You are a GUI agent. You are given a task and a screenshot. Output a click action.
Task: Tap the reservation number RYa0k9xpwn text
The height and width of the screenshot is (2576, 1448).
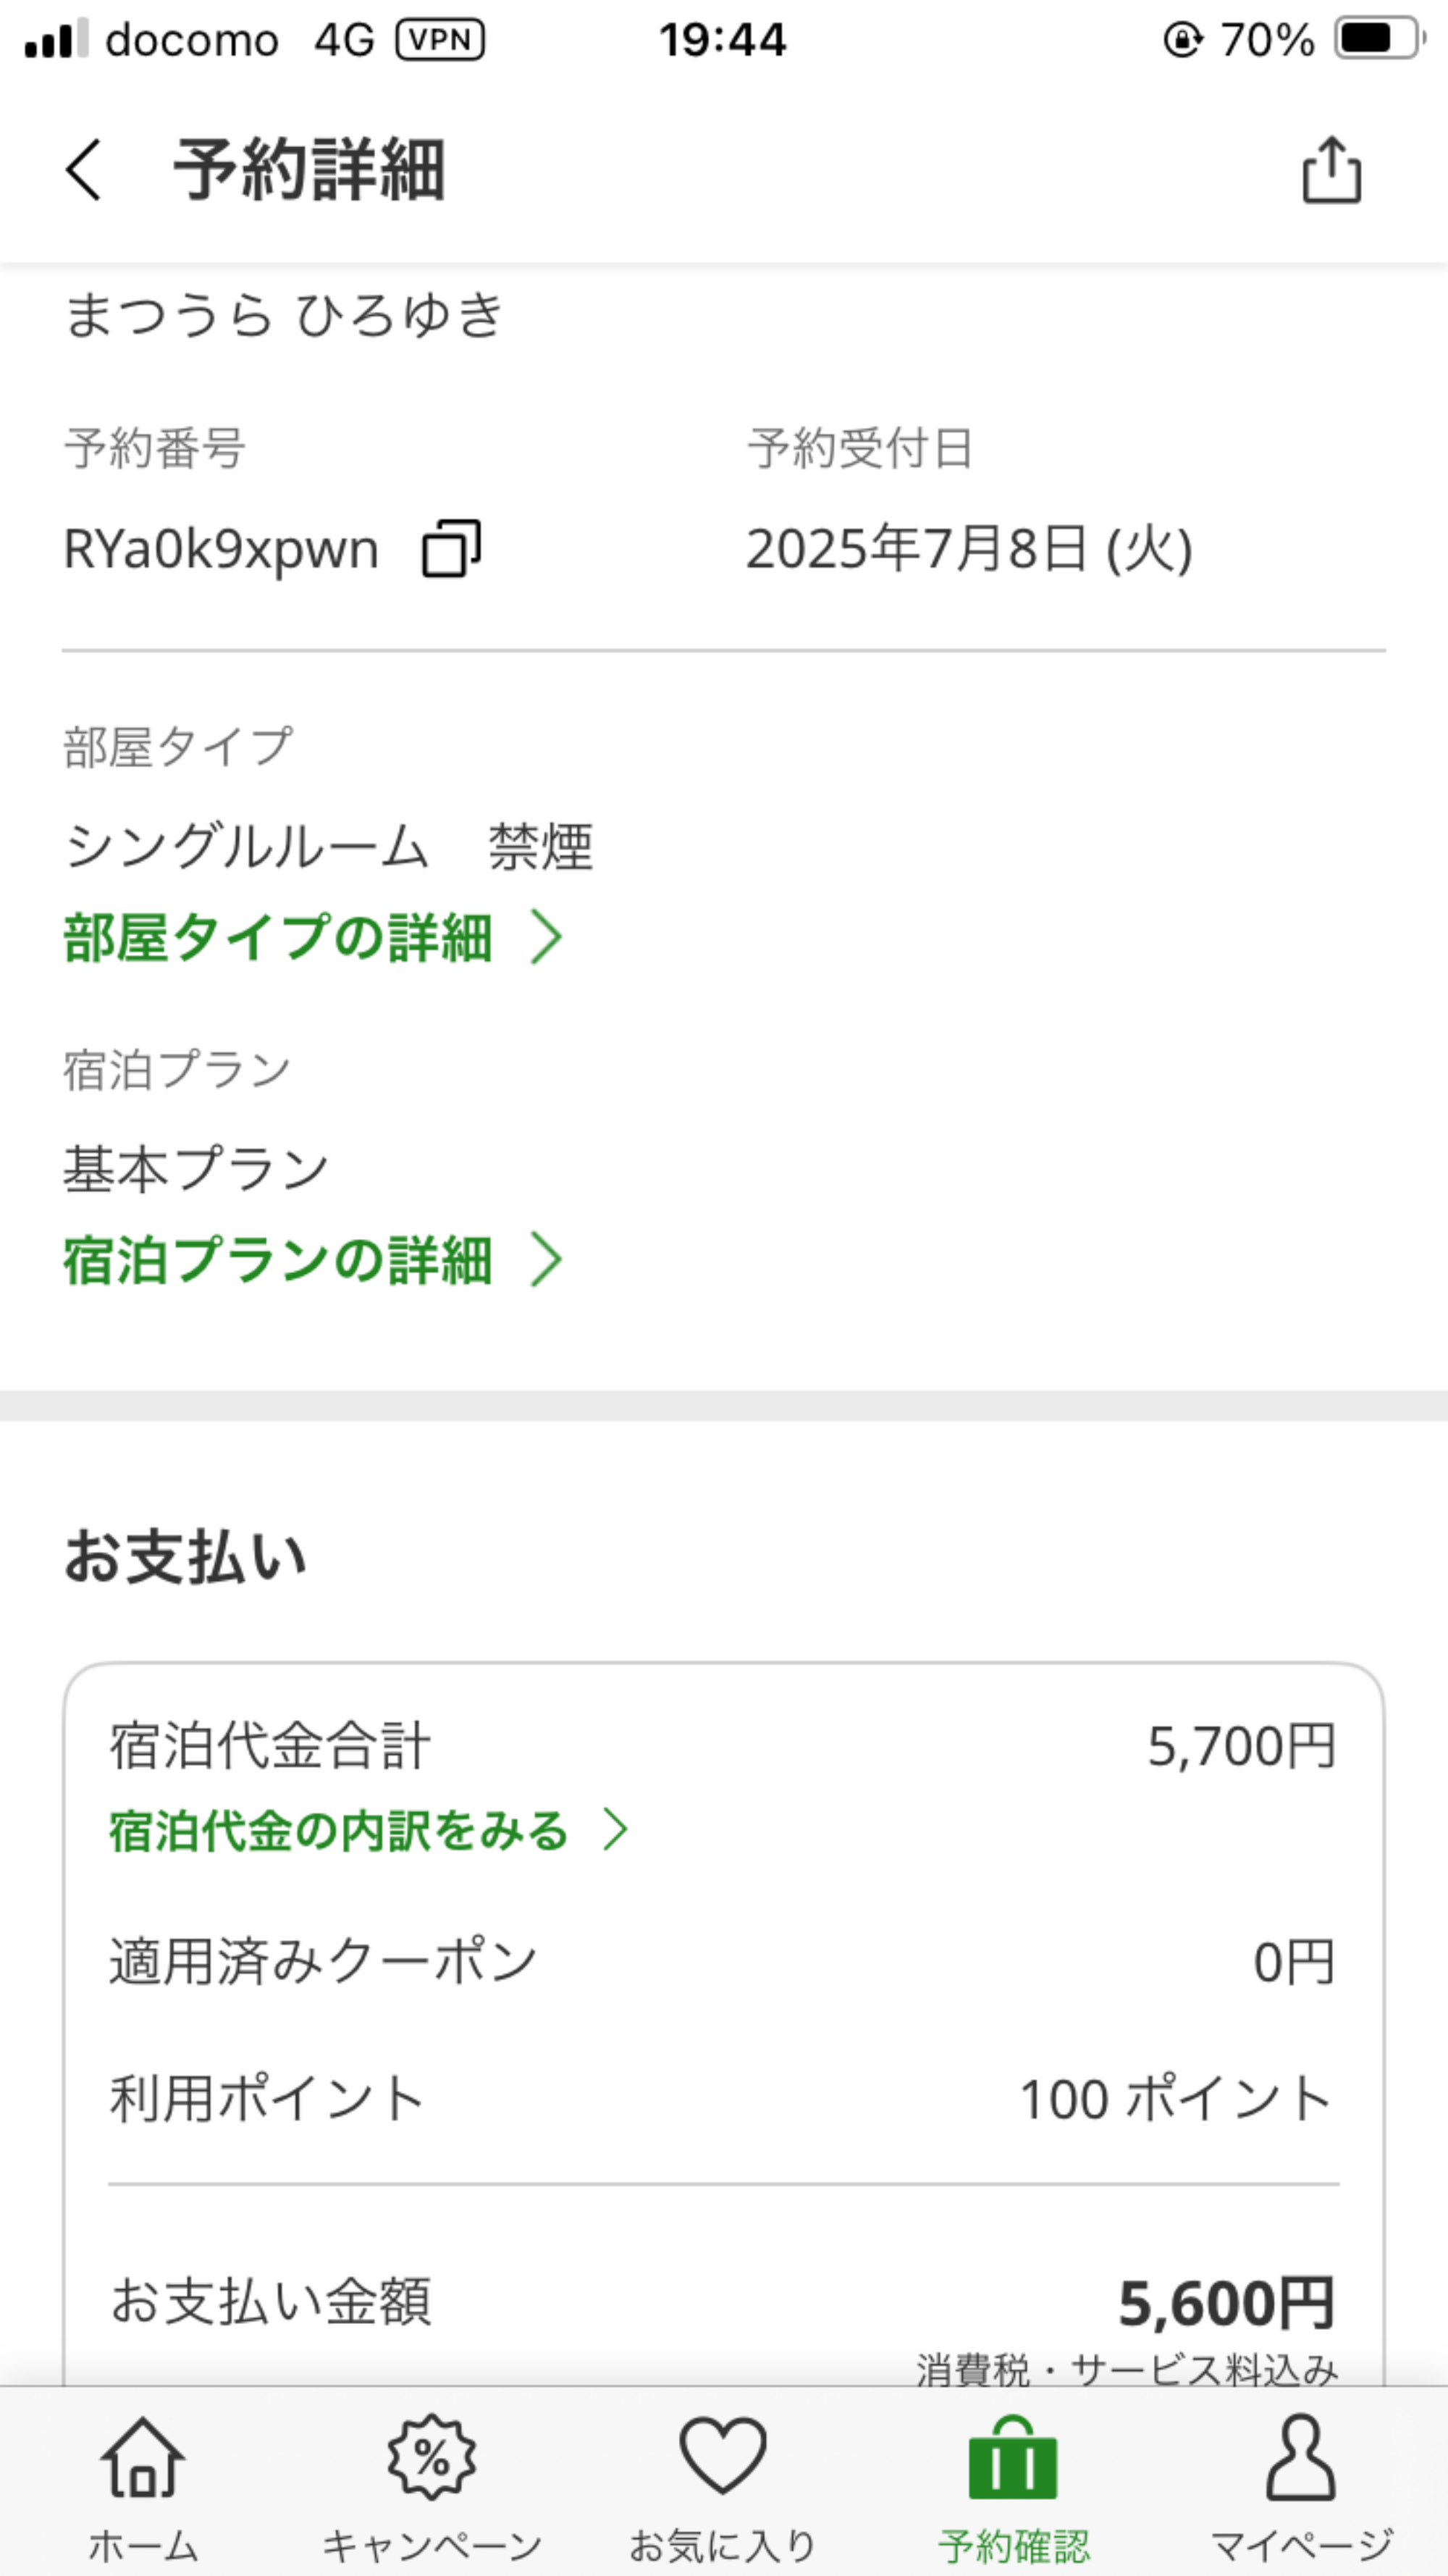221,549
